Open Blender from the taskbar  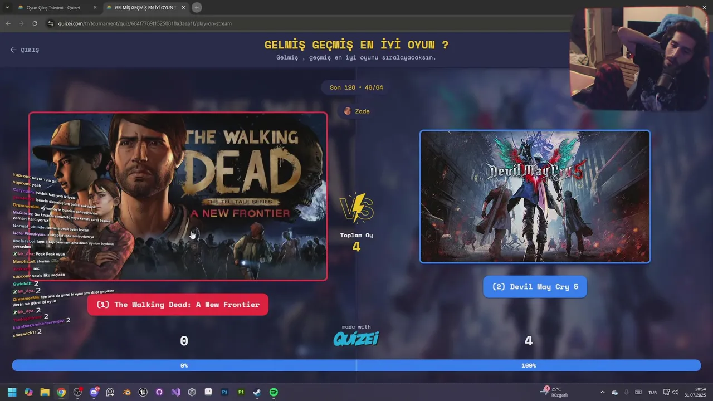127,392
